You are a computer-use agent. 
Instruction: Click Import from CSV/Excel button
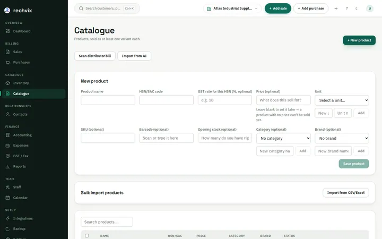click(346, 193)
